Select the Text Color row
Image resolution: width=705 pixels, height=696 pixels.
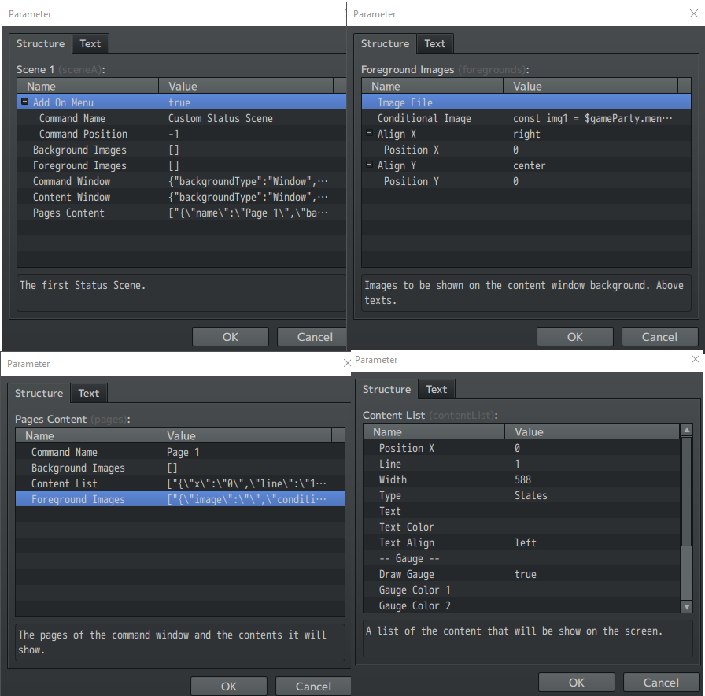point(522,527)
